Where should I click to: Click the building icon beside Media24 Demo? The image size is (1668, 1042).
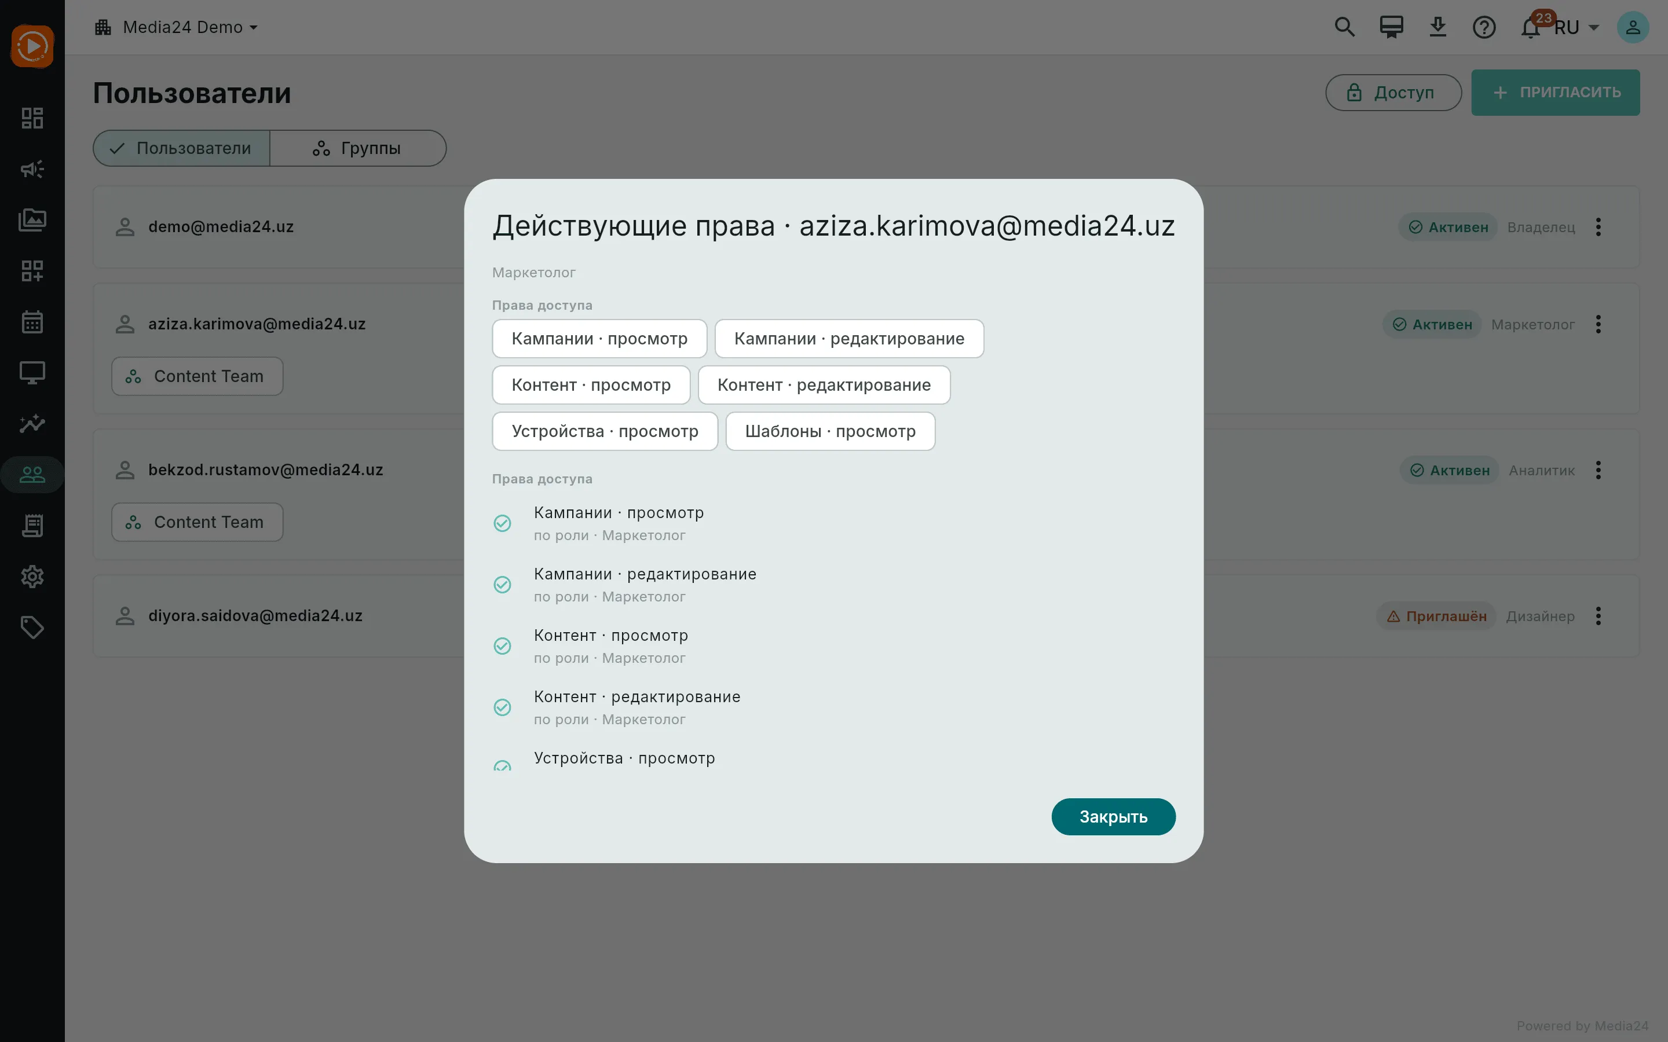click(104, 28)
